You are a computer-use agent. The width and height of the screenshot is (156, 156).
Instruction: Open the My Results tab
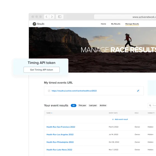click(x=115, y=24)
